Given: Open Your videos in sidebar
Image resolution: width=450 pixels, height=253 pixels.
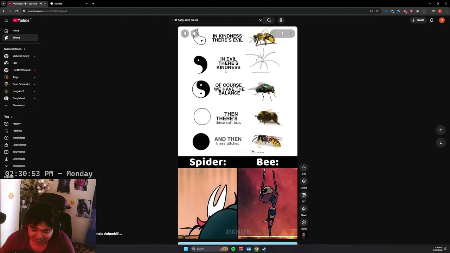Looking at the screenshot, I should tap(20, 152).
